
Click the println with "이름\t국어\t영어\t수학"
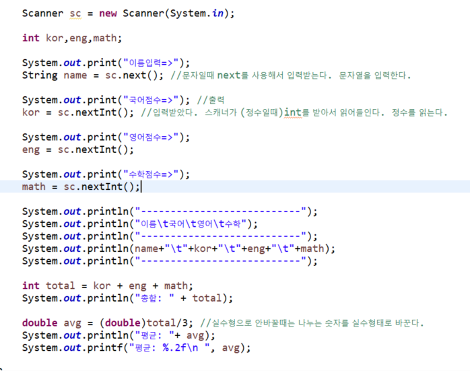[x=139, y=224]
